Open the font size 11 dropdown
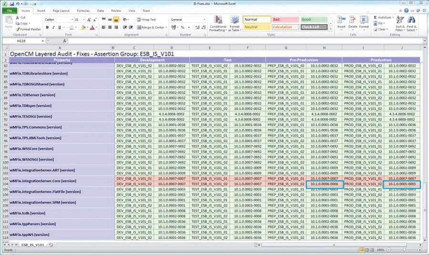 pyautogui.click(x=84, y=20)
